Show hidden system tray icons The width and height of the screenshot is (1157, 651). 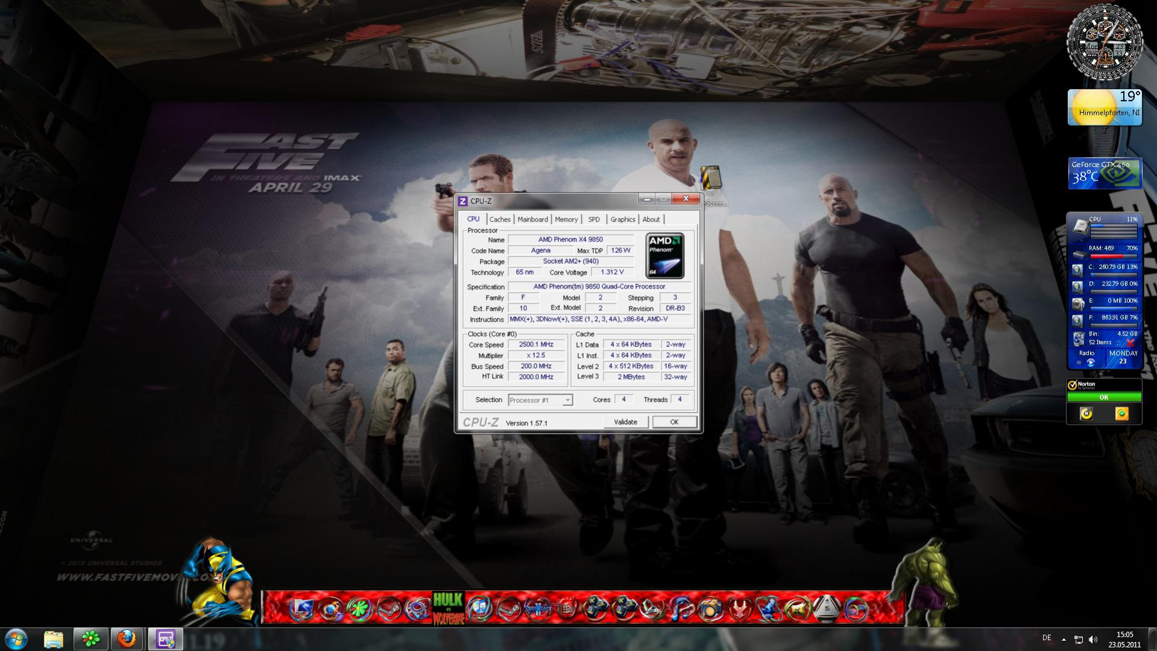pyautogui.click(x=1064, y=640)
